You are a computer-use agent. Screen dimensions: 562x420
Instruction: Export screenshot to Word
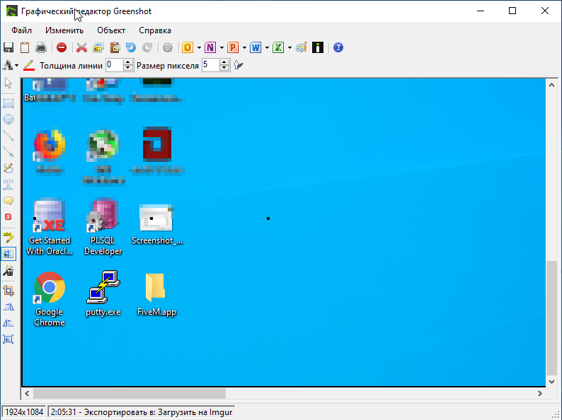[256, 47]
